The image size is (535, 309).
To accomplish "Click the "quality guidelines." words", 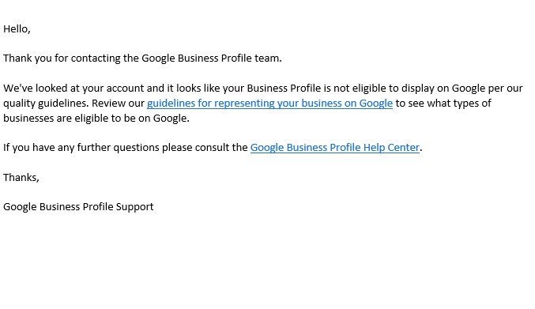I will pos(46,104).
